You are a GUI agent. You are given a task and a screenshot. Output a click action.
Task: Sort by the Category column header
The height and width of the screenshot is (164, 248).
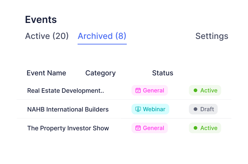100,73
